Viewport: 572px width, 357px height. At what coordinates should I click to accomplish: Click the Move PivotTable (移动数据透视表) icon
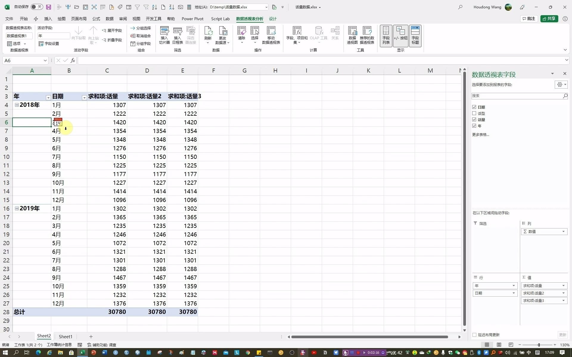[271, 31]
